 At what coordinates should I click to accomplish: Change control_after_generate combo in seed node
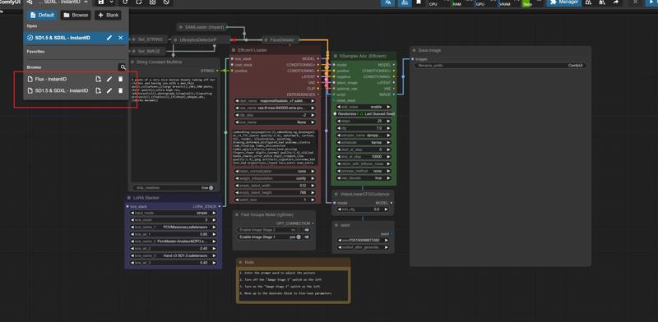click(363, 247)
